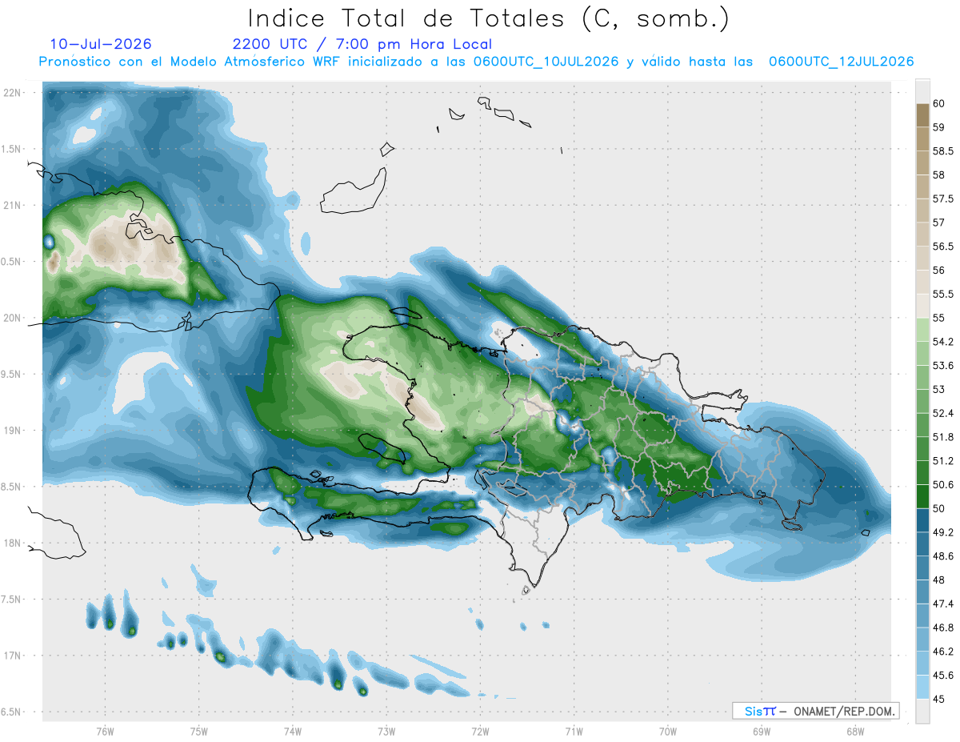Click the colorbar value '52.4'
The height and width of the screenshot is (742, 960).
[943, 413]
